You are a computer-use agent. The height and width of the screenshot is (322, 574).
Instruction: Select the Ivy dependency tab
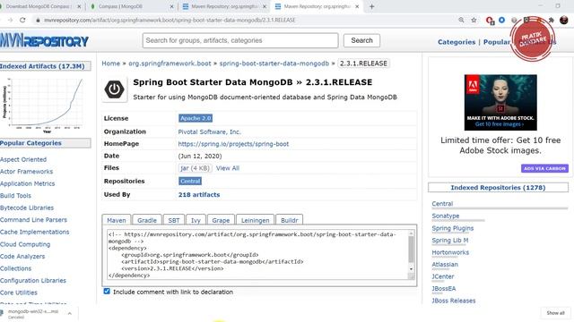point(196,220)
